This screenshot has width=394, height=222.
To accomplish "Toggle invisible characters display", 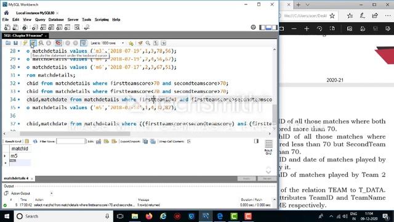I will 156,43.
